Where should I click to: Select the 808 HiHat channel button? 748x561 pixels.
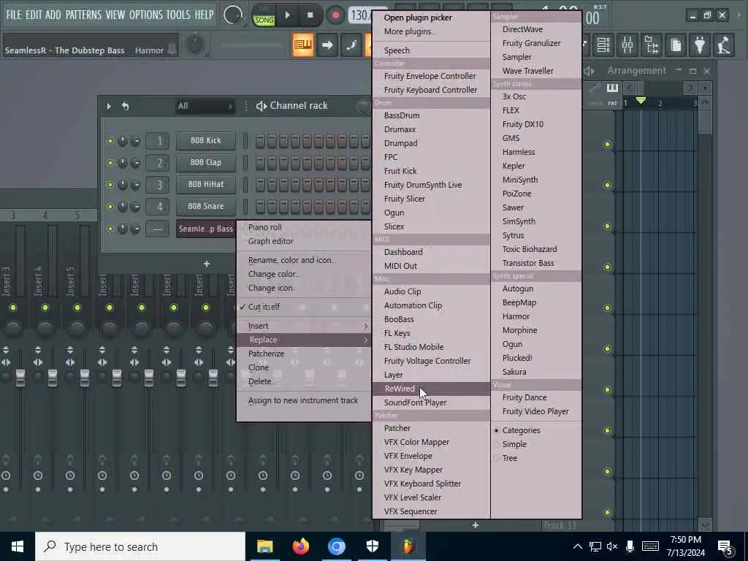pos(205,185)
